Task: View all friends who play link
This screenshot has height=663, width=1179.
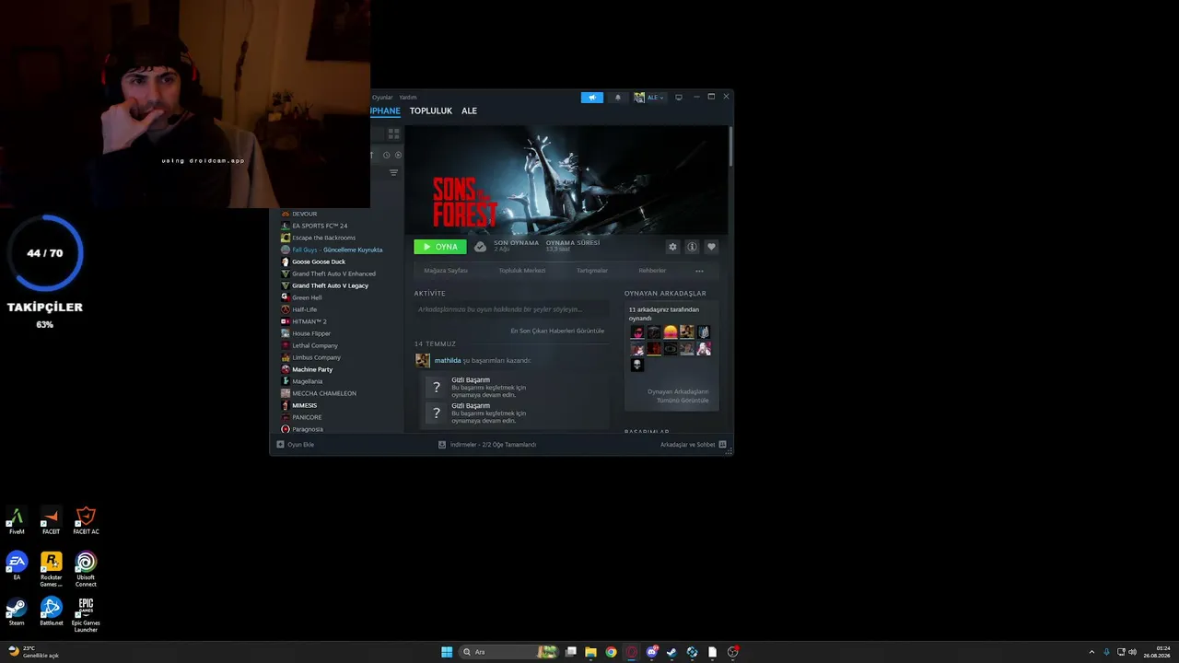Action: (678, 396)
